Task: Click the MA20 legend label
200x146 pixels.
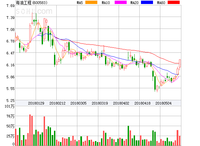Action: point(134,3)
